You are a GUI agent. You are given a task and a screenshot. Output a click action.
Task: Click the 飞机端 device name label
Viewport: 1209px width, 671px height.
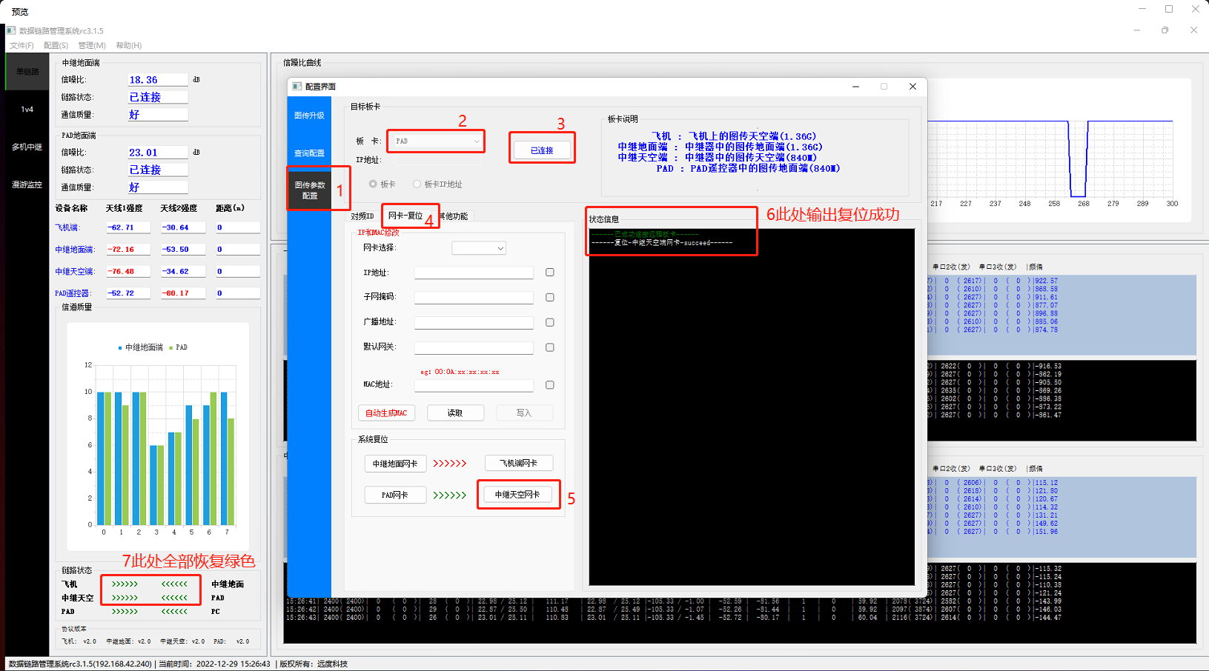[67, 228]
